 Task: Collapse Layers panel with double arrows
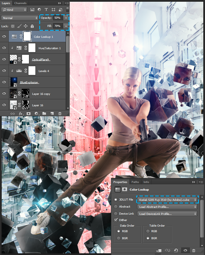click(59, 3)
